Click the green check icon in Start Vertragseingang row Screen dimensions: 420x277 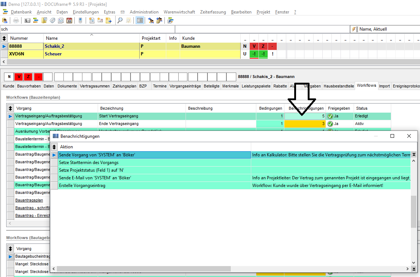coord(330,116)
